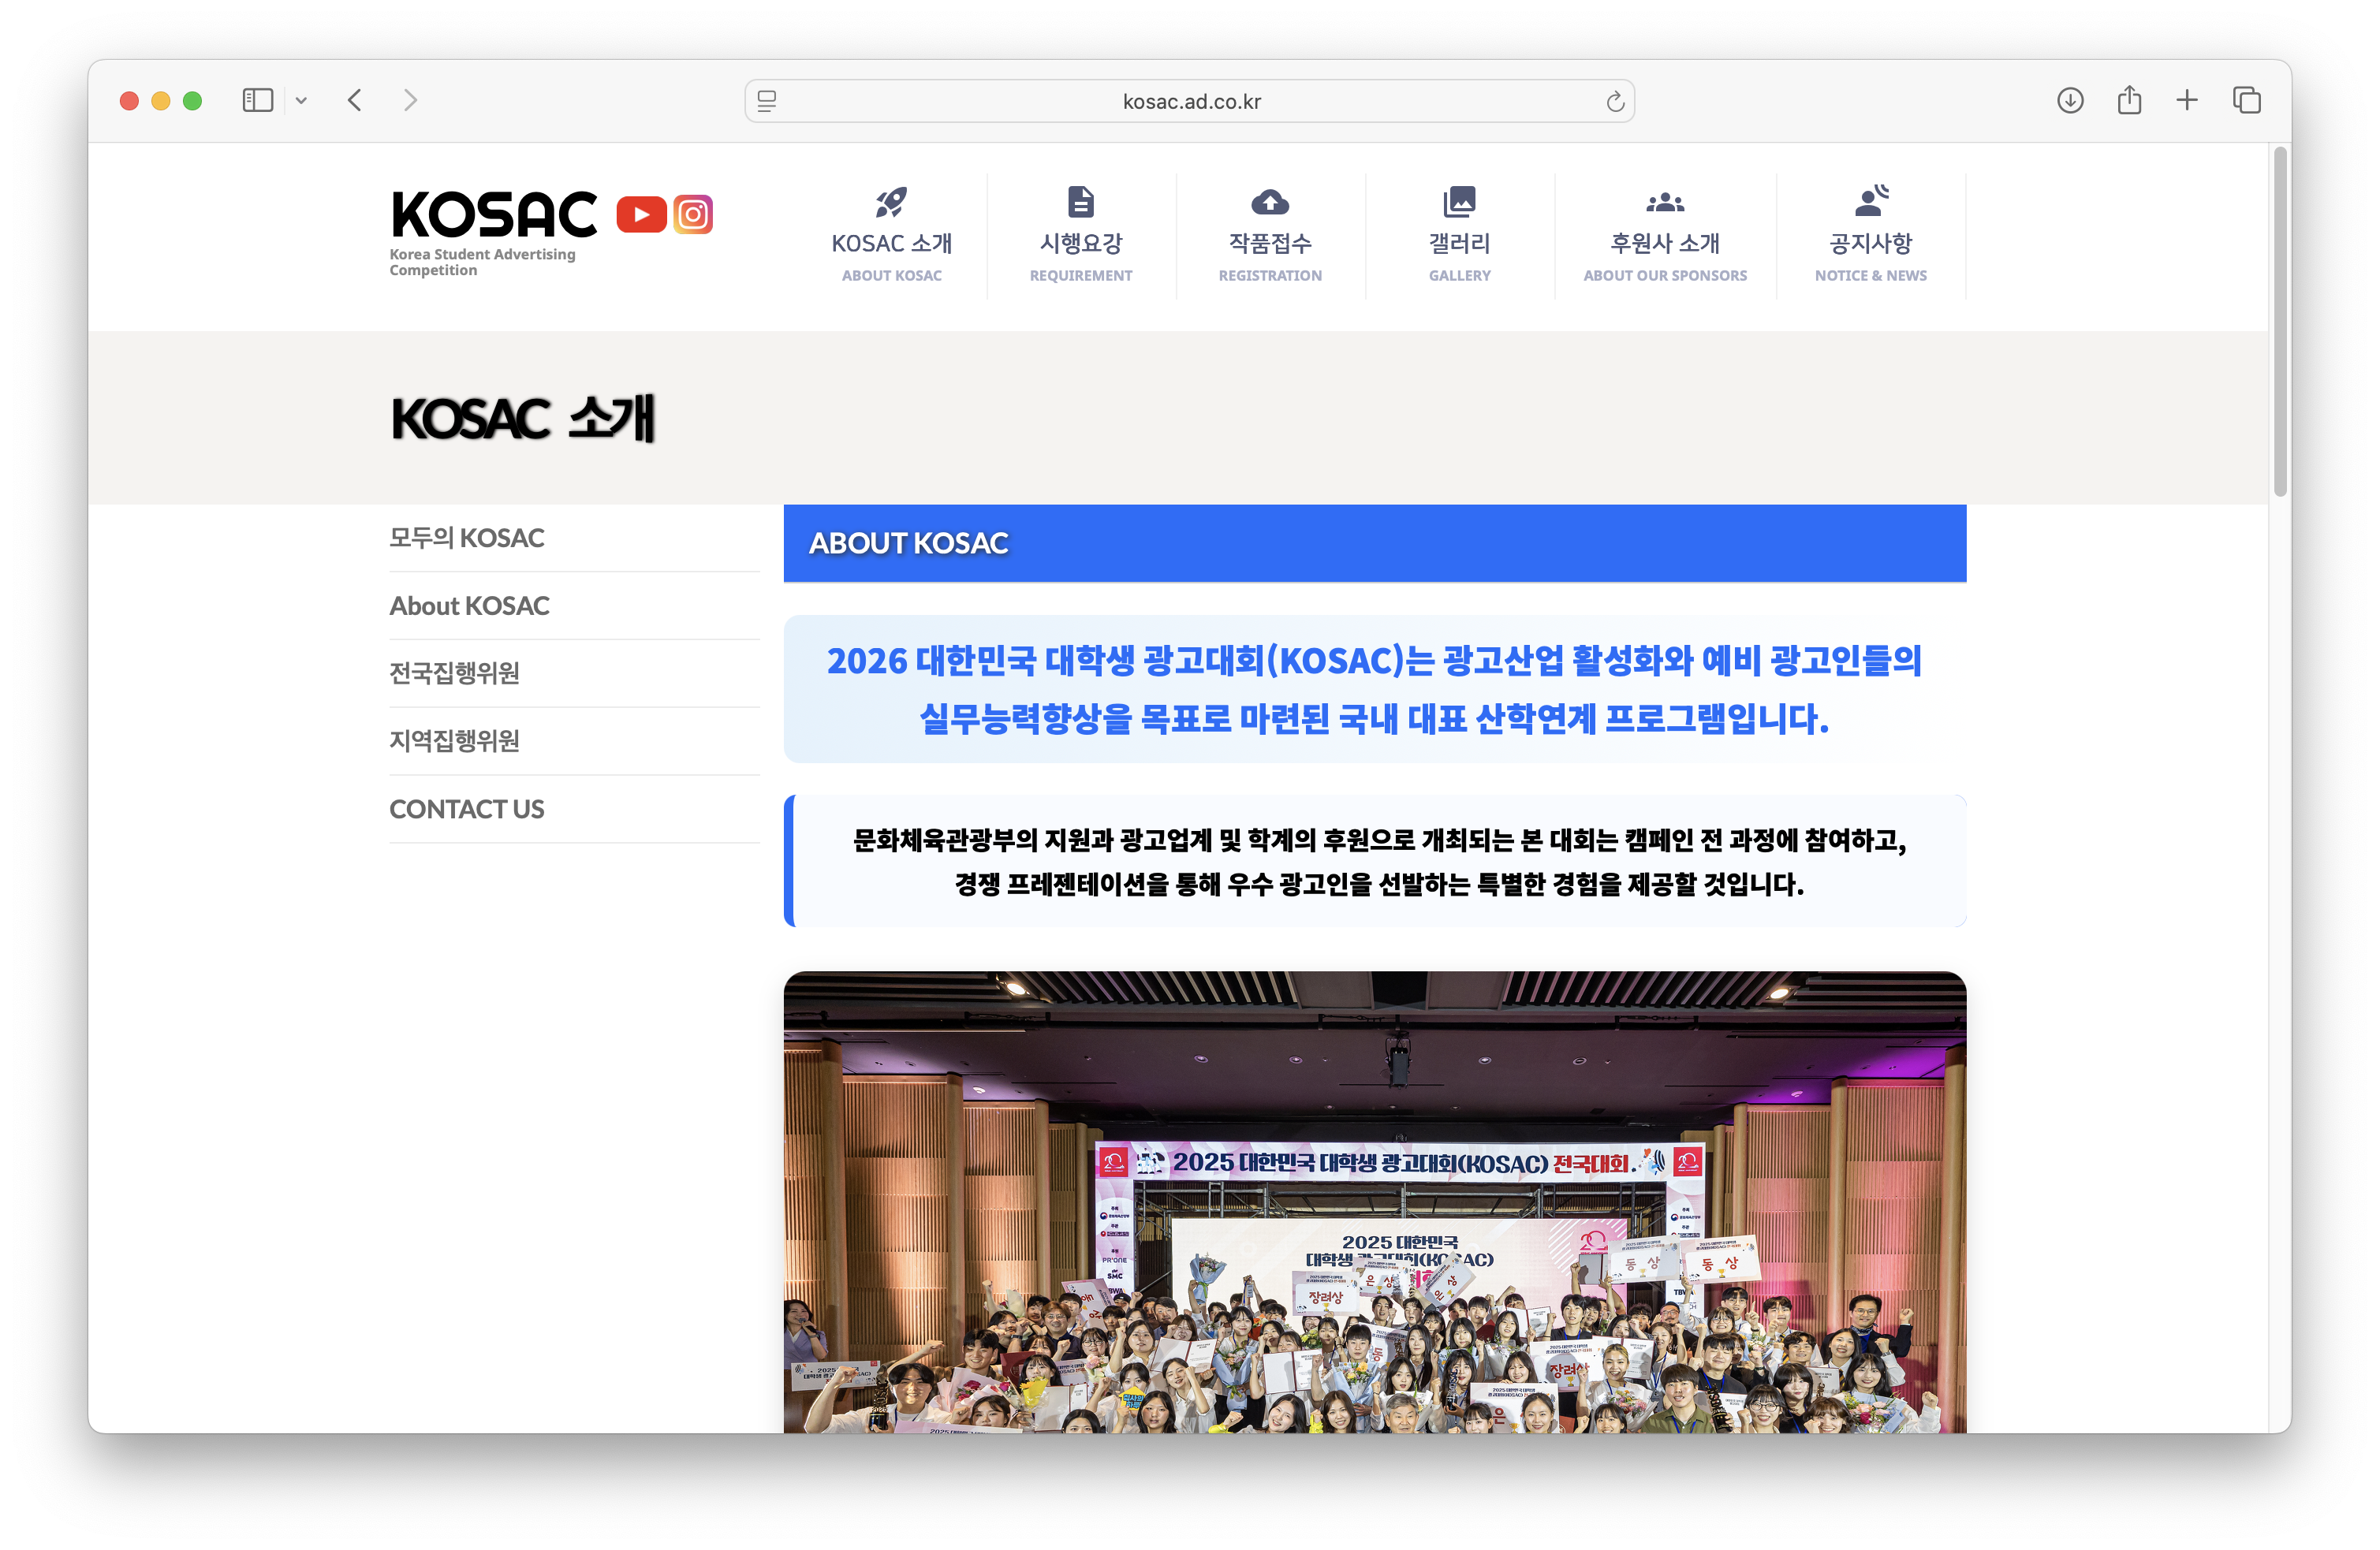Reload page using the address bar refresh icon
The width and height of the screenshot is (2380, 1550).
tap(1615, 101)
